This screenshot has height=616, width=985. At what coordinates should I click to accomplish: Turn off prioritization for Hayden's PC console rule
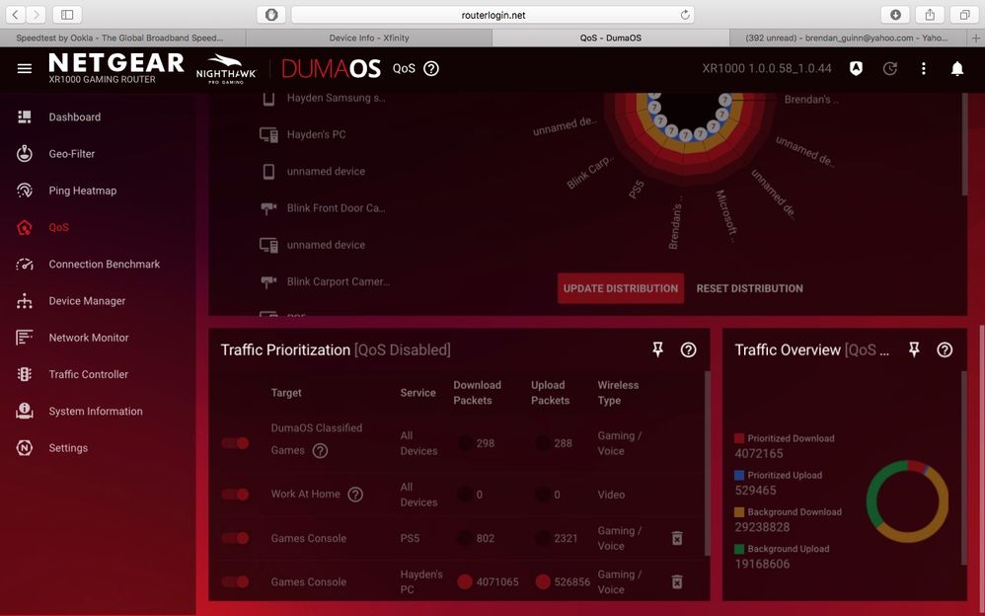[235, 581]
